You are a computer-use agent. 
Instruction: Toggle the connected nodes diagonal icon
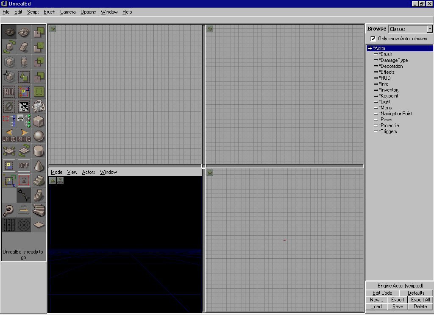[24, 196]
